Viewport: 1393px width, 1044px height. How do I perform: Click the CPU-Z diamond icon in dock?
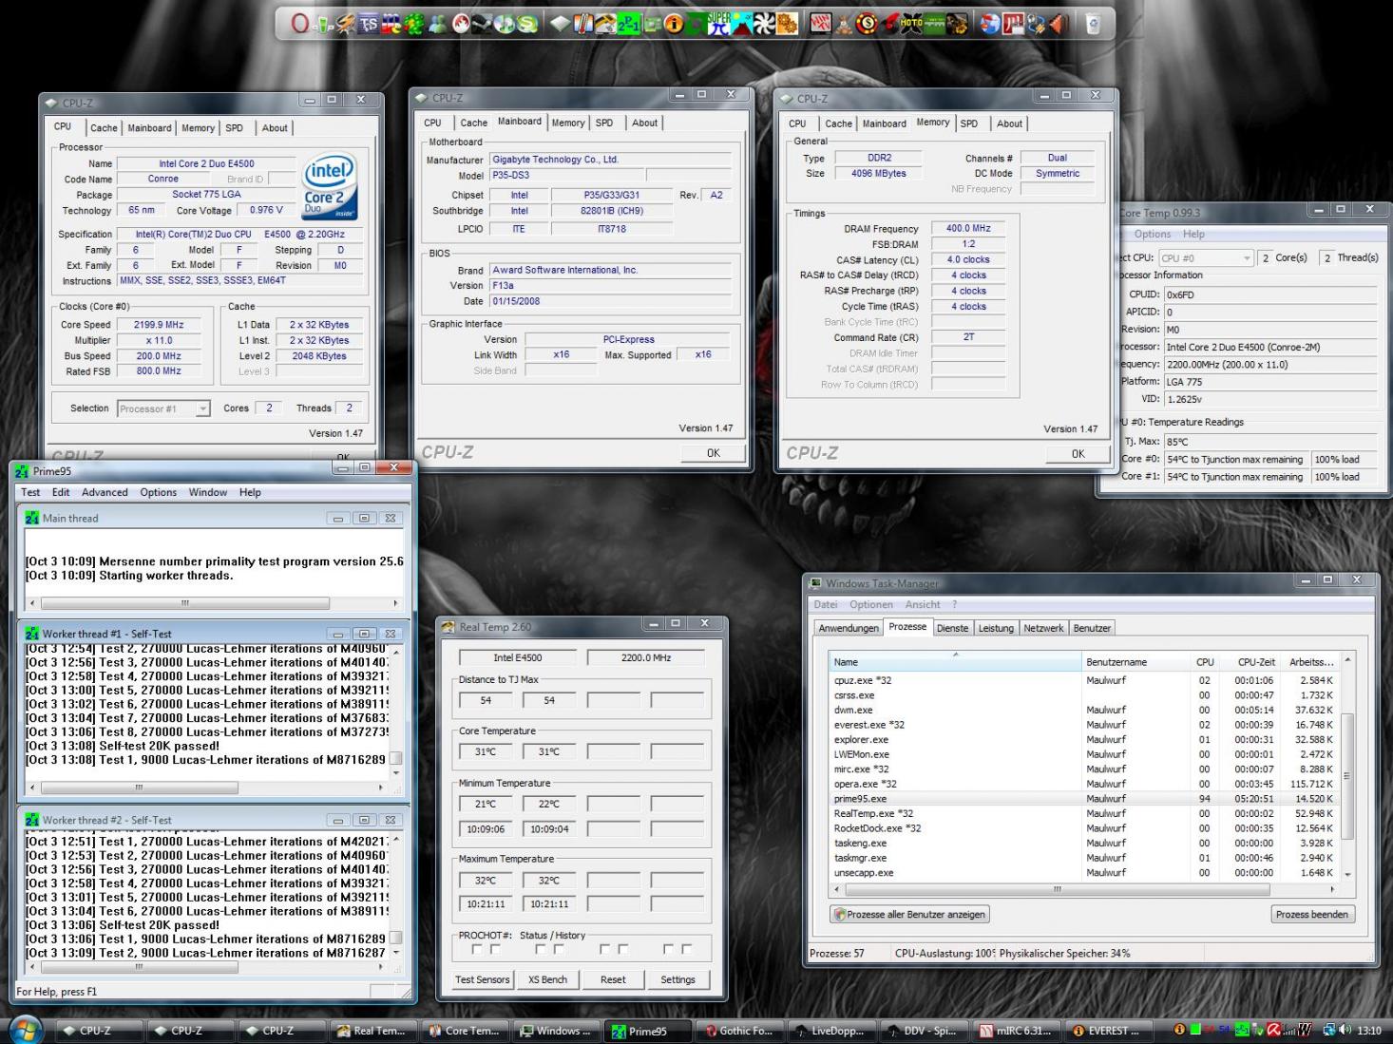560,24
